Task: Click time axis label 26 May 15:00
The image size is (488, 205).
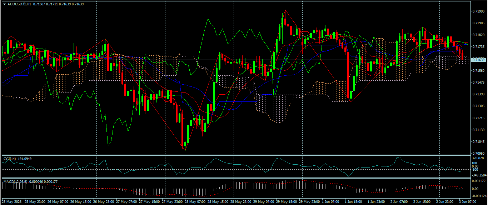Action: tap(81, 202)
